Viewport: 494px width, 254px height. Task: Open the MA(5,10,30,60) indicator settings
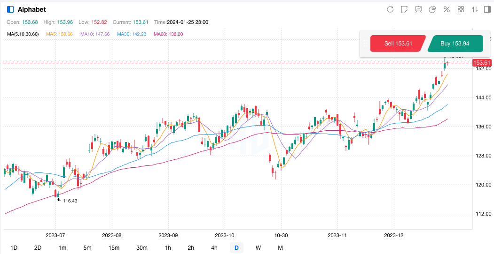coord(23,34)
